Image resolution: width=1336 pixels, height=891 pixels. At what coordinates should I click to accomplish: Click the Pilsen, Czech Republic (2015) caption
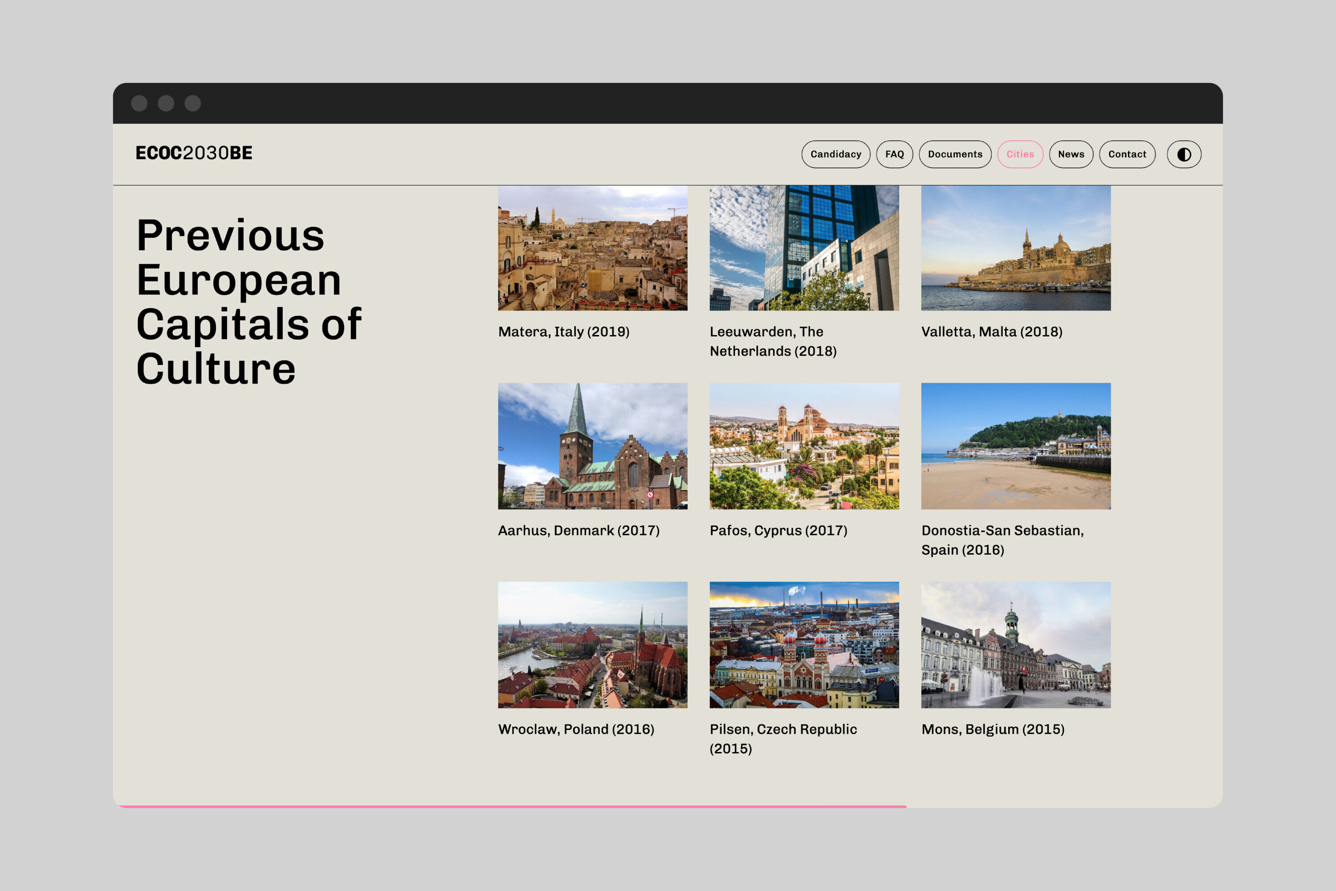[783, 739]
